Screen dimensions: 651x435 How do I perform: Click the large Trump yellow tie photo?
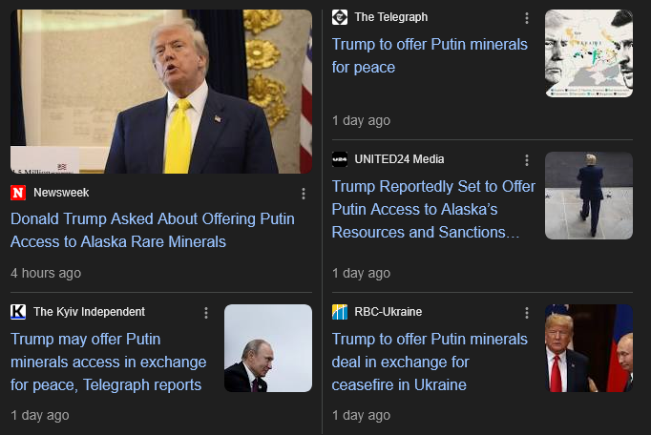pyautogui.click(x=161, y=92)
